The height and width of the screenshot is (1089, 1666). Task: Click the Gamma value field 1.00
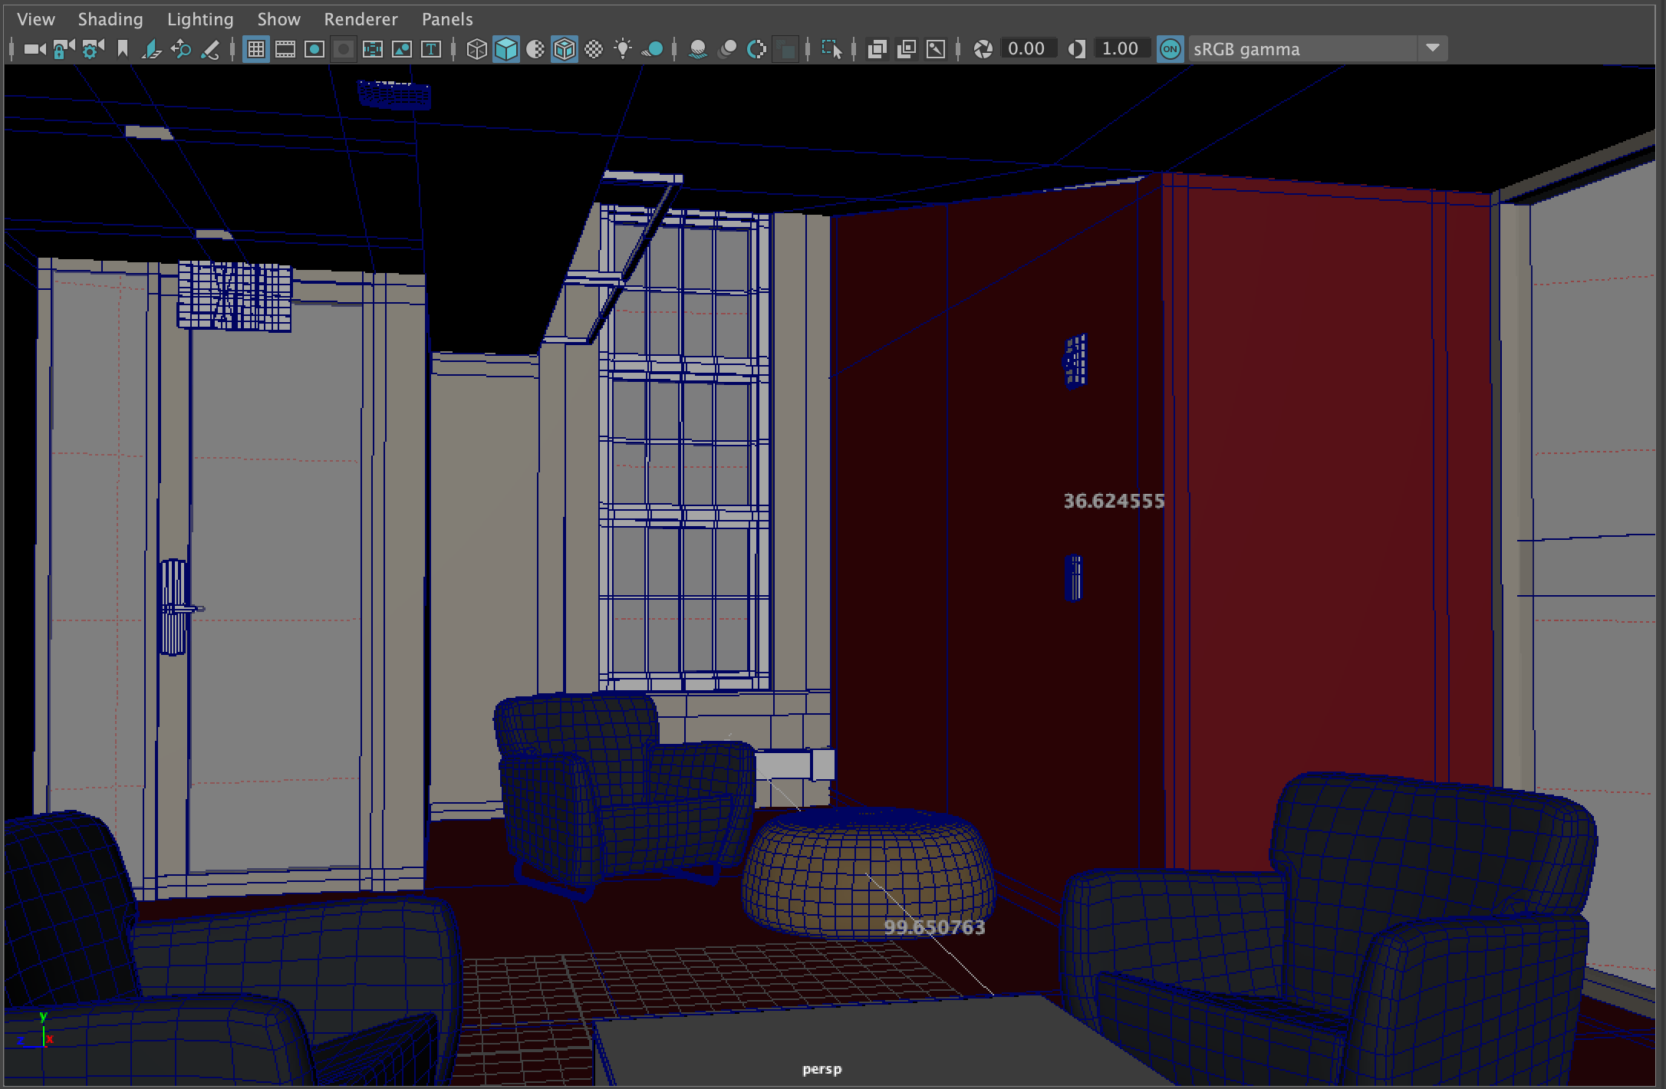1120,49
